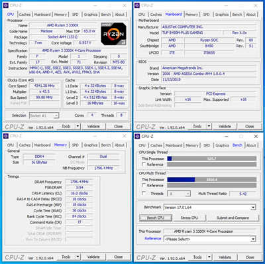Click the Core Voltage value field
This screenshot has width=265, height=264.
(85, 43)
